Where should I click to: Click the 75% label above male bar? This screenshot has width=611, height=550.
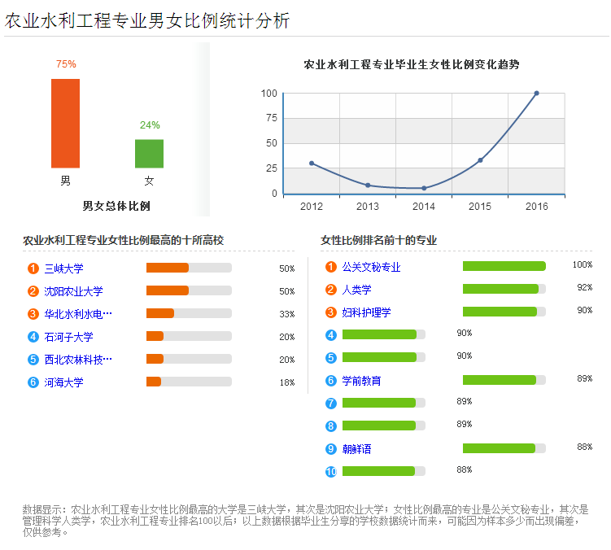[x=66, y=64]
